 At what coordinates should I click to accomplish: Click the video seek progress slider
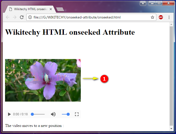38,114
